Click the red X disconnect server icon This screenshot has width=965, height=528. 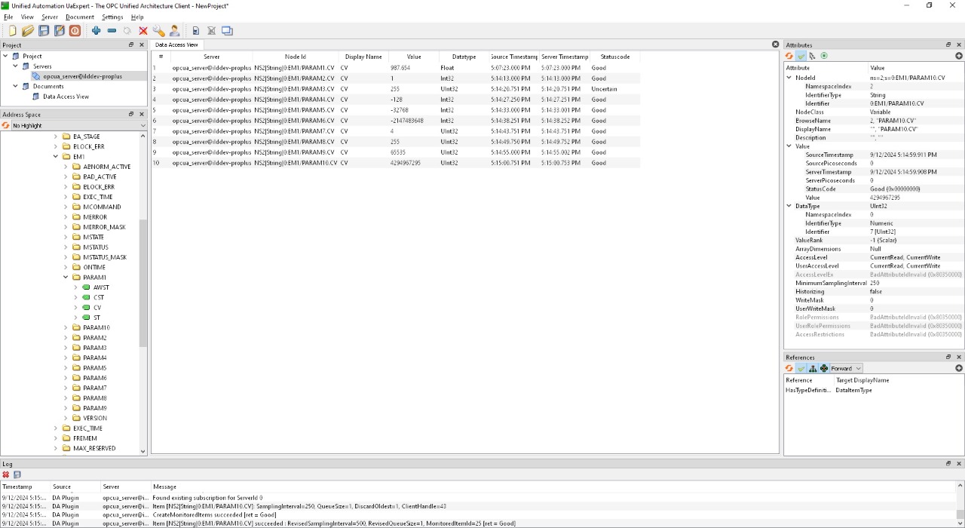pos(143,31)
